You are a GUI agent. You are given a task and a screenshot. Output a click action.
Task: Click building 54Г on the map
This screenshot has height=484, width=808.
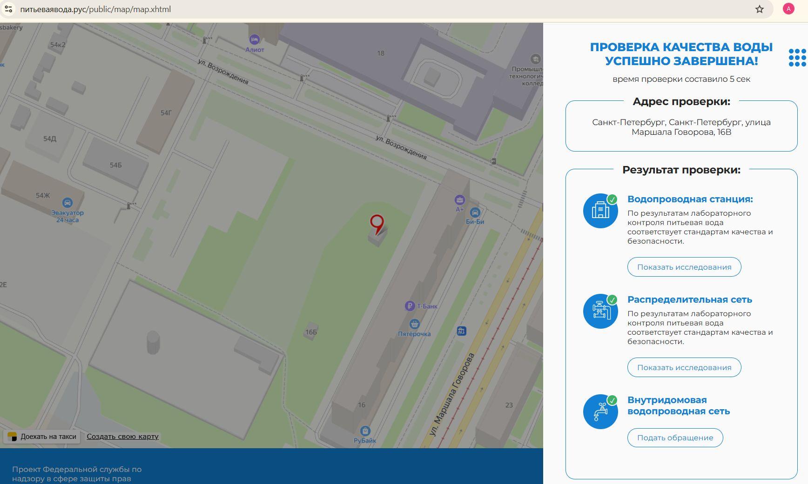click(x=166, y=113)
